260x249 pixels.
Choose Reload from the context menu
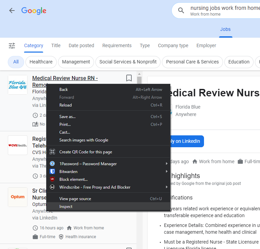click(x=108, y=105)
